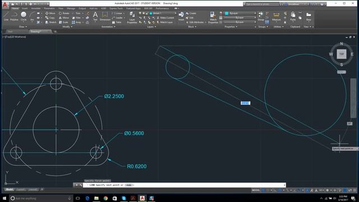This screenshot has height=202, width=359.
Task: Open the Annotate ribbon tab
Action: 36,8
